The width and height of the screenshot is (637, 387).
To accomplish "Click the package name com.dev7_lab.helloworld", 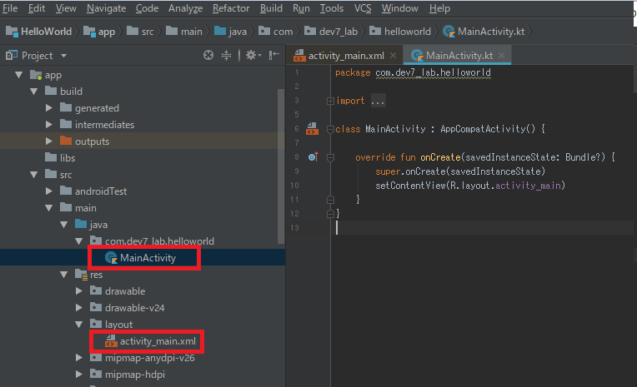I will coord(433,72).
